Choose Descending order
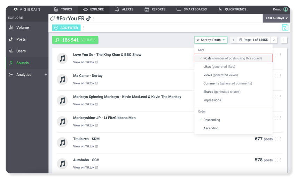Viewport: 296px width, 179px height. tap(233, 120)
